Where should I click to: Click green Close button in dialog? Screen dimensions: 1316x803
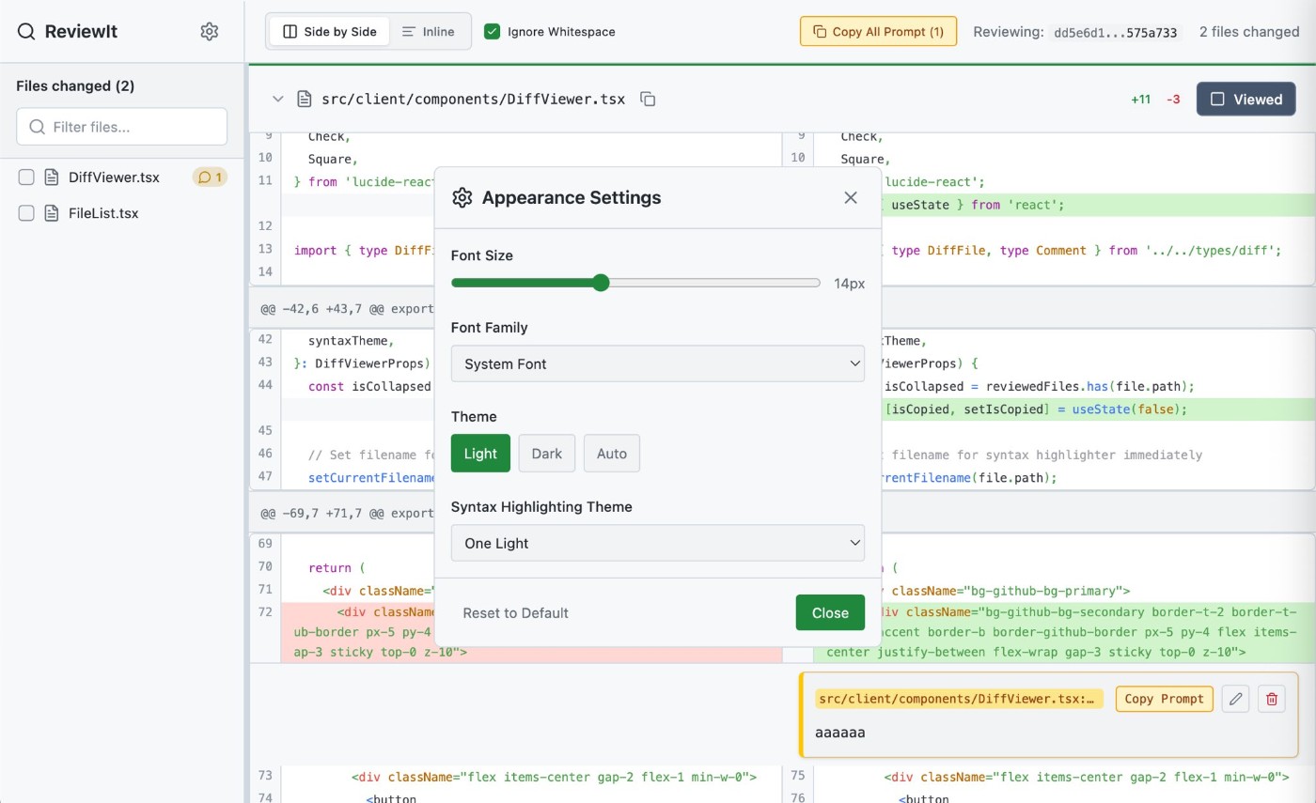[x=830, y=613]
